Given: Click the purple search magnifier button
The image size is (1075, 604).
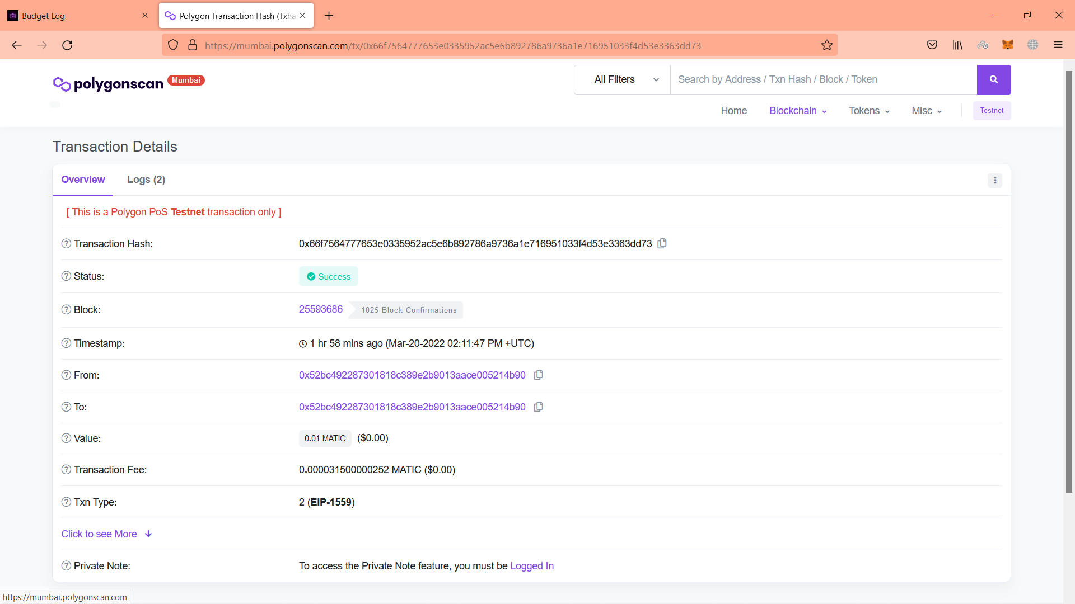Looking at the screenshot, I should pyautogui.click(x=993, y=79).
